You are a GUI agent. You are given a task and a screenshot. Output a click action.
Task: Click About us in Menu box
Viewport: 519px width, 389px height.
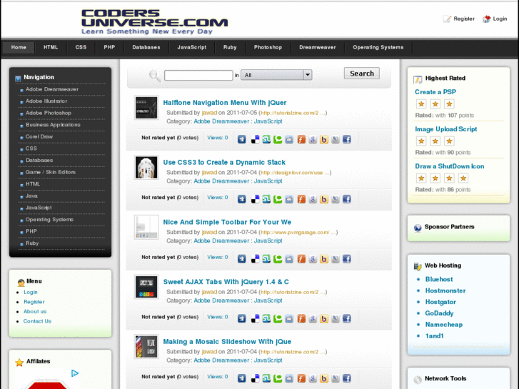click(35, 311)
